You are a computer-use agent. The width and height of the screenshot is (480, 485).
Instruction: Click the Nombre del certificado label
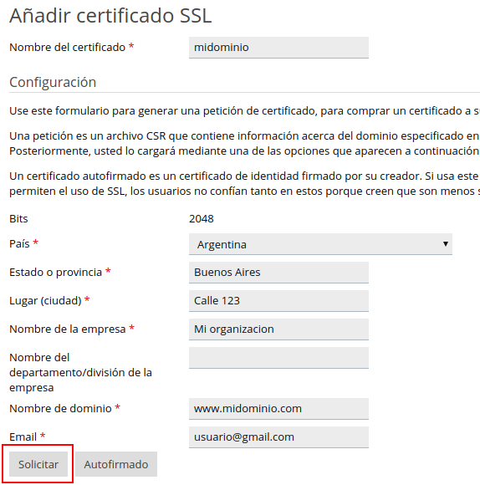click(67, 48)
